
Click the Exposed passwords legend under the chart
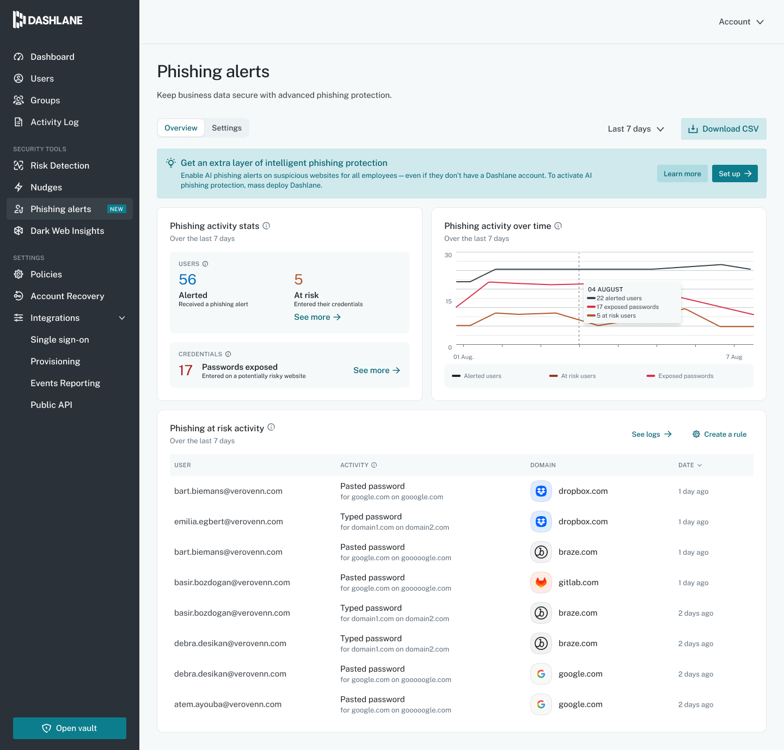tap(679, 376)
